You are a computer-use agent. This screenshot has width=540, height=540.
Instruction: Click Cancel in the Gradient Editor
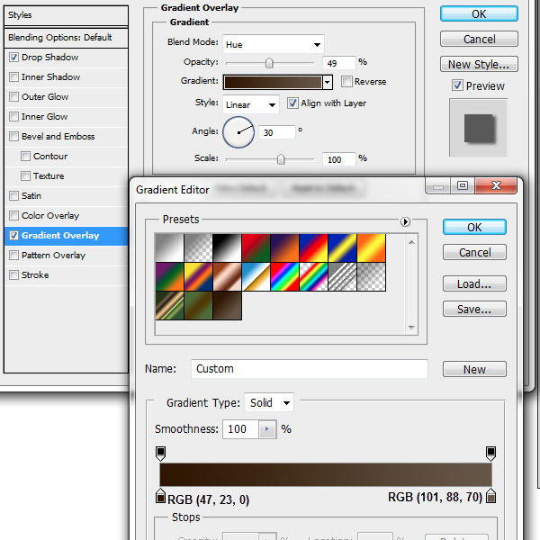[x=474, y=252]
